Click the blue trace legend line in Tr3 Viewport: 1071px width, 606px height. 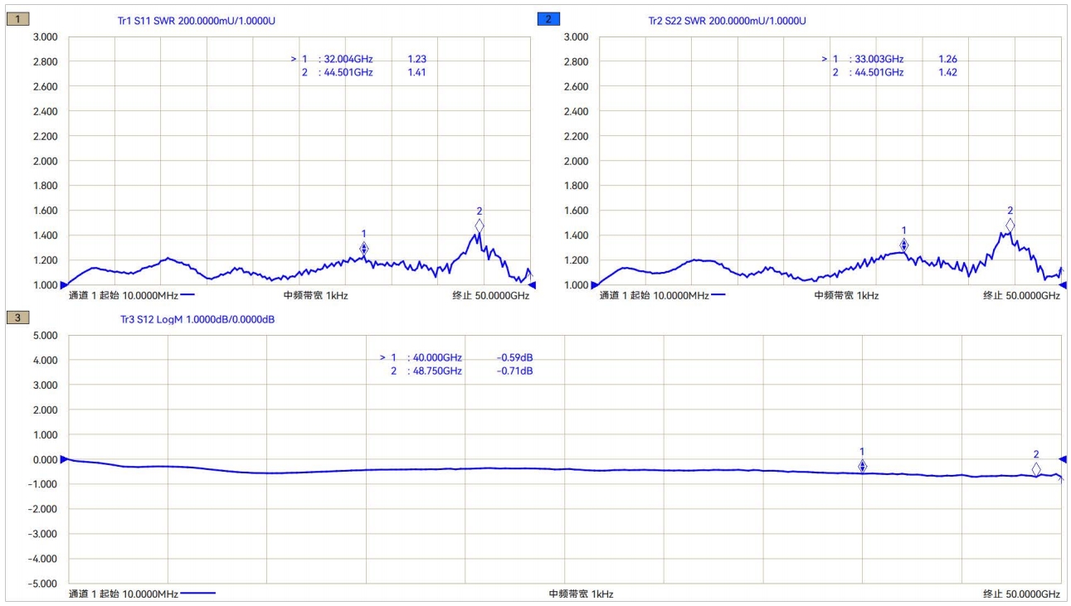click(x=197, y=594)
